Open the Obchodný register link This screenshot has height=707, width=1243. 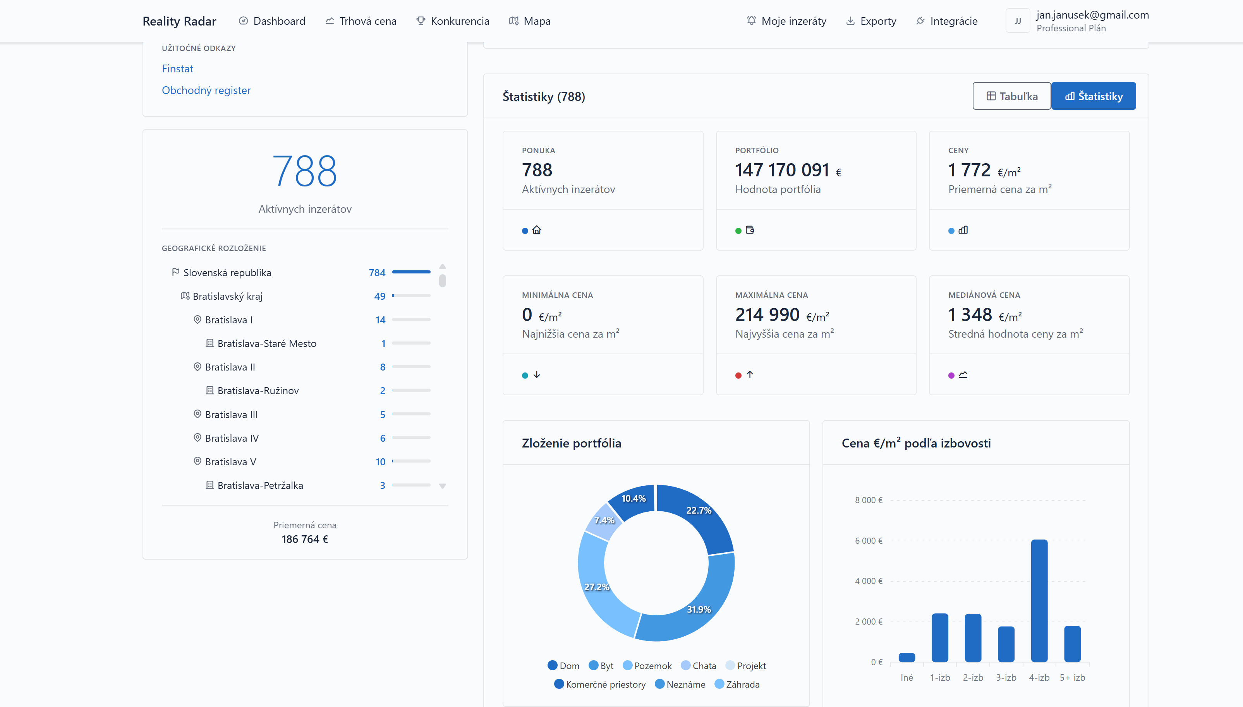[206, 91]
